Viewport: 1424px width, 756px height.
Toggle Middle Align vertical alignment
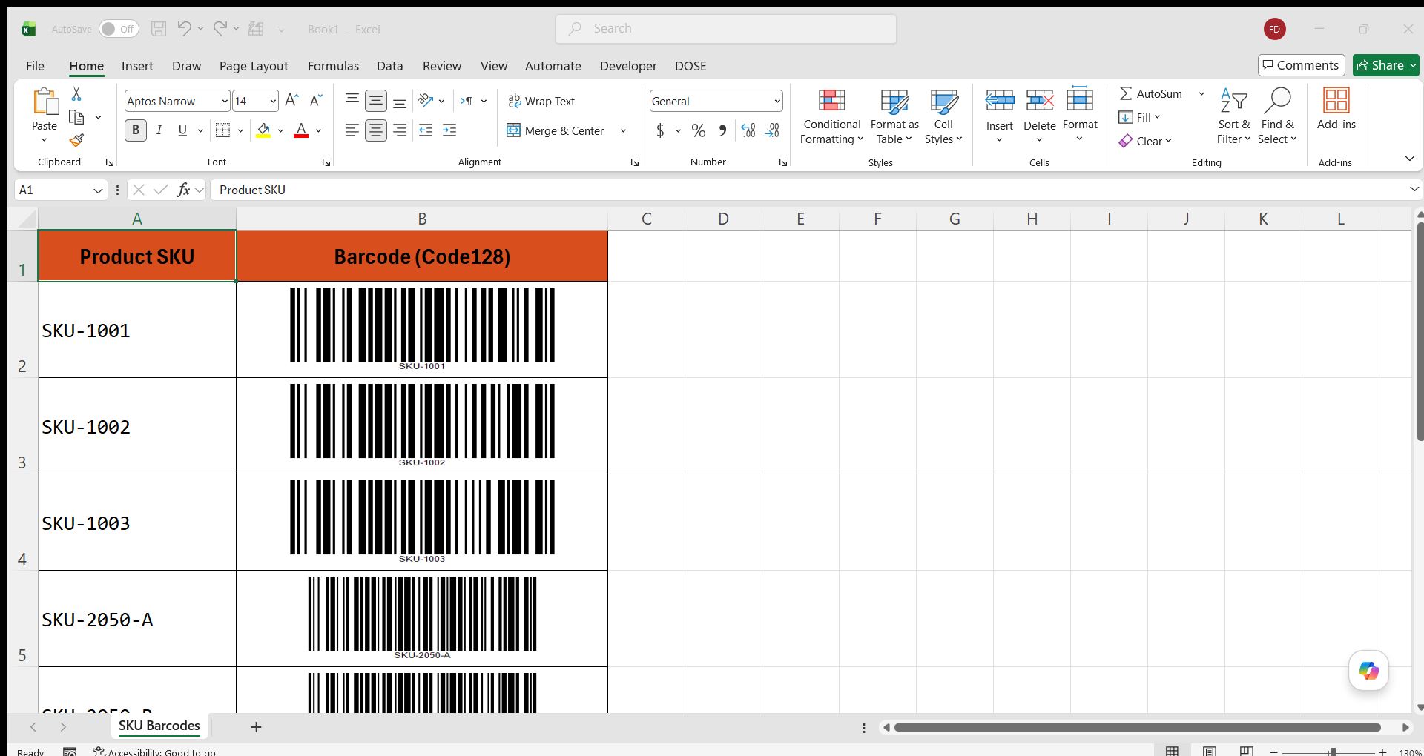tap(376, 100)
